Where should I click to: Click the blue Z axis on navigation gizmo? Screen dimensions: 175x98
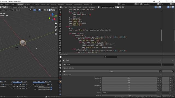(x=52, y=14)
